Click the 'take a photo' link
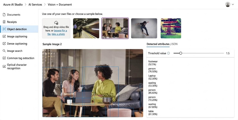This screenshot has width=238, height=120. (58, 34)
